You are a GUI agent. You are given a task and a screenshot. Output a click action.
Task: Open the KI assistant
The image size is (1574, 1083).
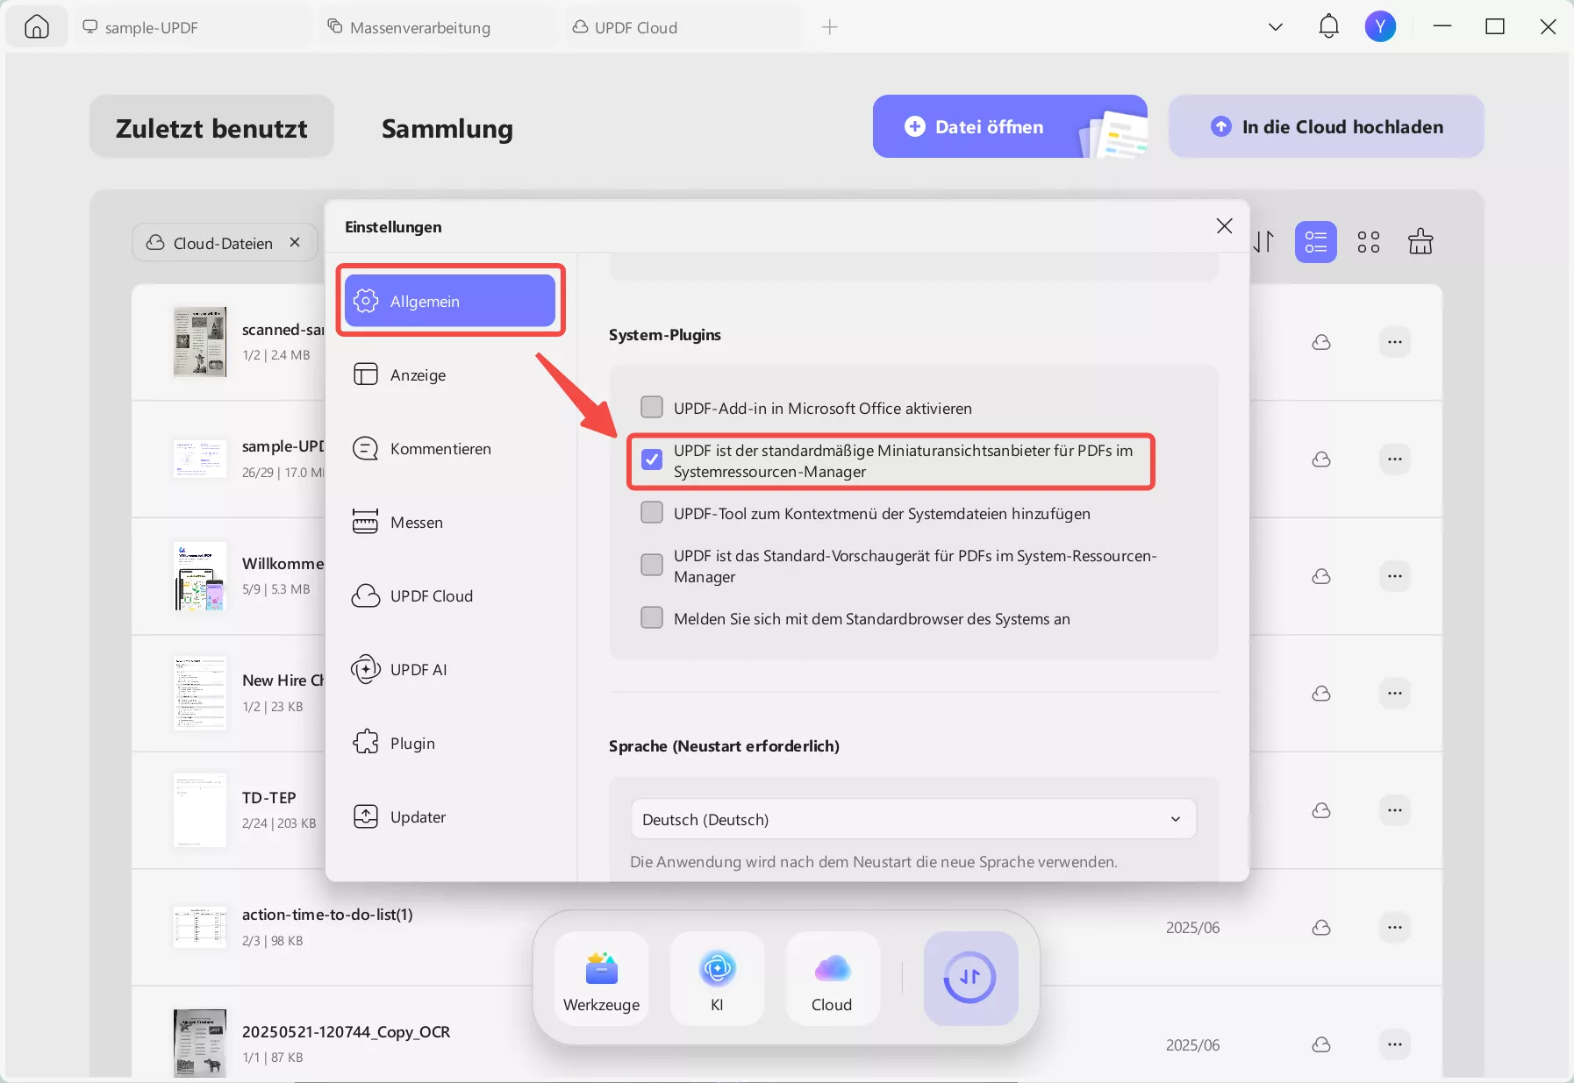click(717, 979)
